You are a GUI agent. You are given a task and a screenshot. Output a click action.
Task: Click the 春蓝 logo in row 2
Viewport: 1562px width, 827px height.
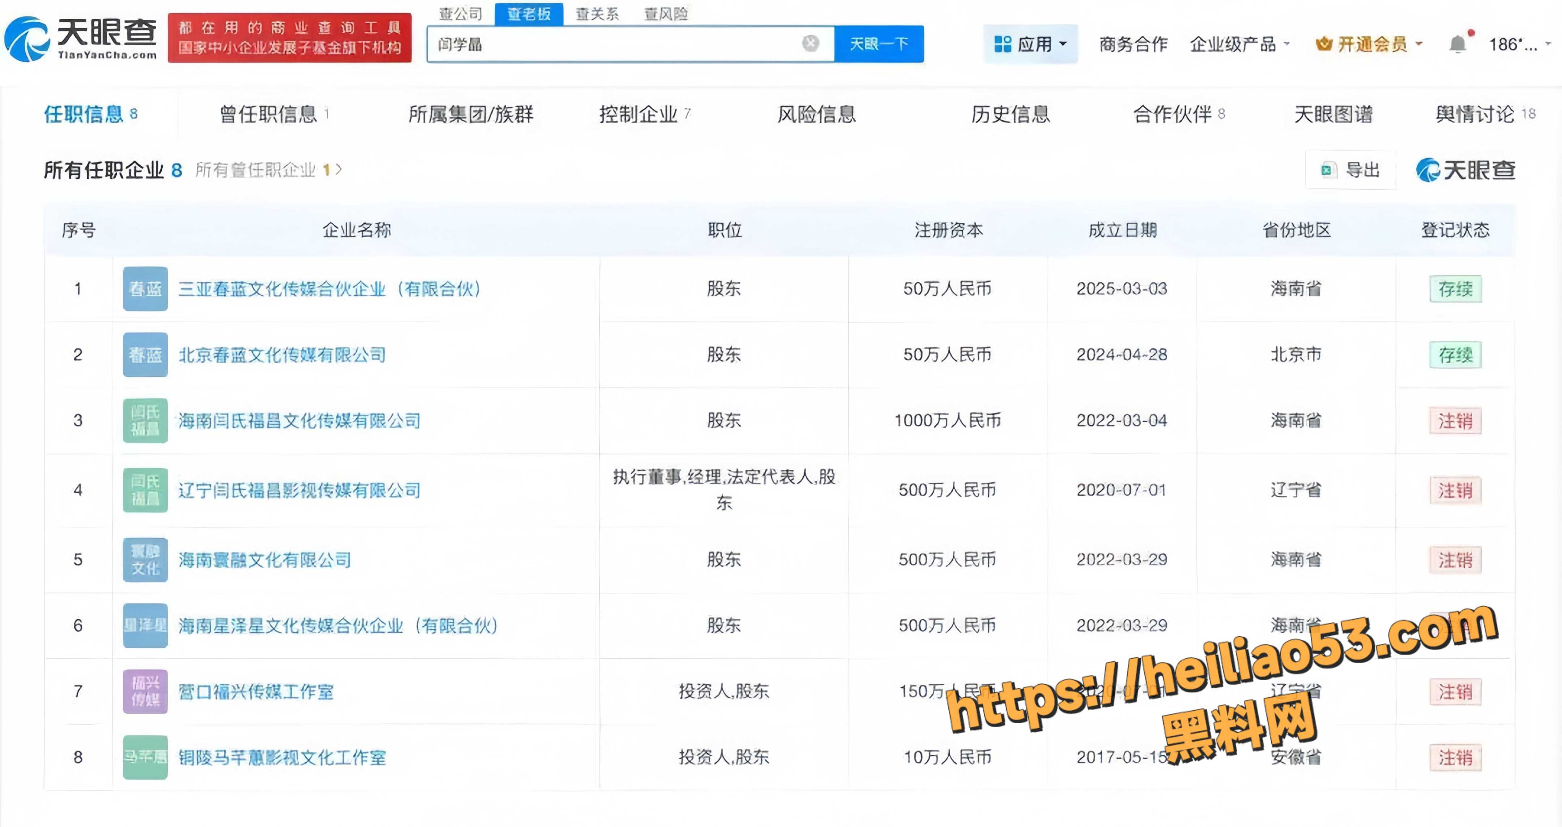click(x=145, y=355)
